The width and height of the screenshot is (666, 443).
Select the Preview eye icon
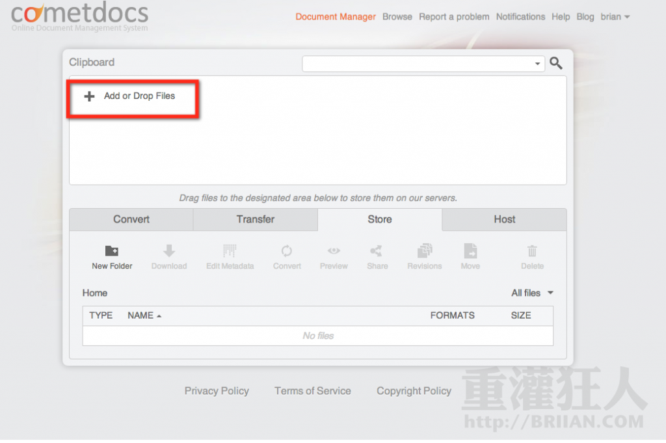(334, 252)
